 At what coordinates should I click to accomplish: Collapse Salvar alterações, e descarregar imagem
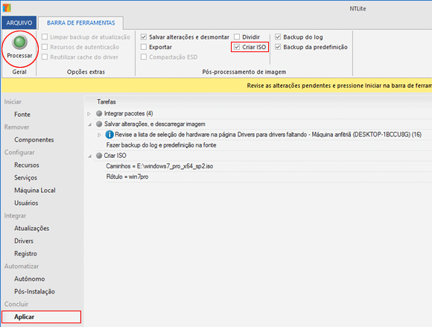coord(89,124)
